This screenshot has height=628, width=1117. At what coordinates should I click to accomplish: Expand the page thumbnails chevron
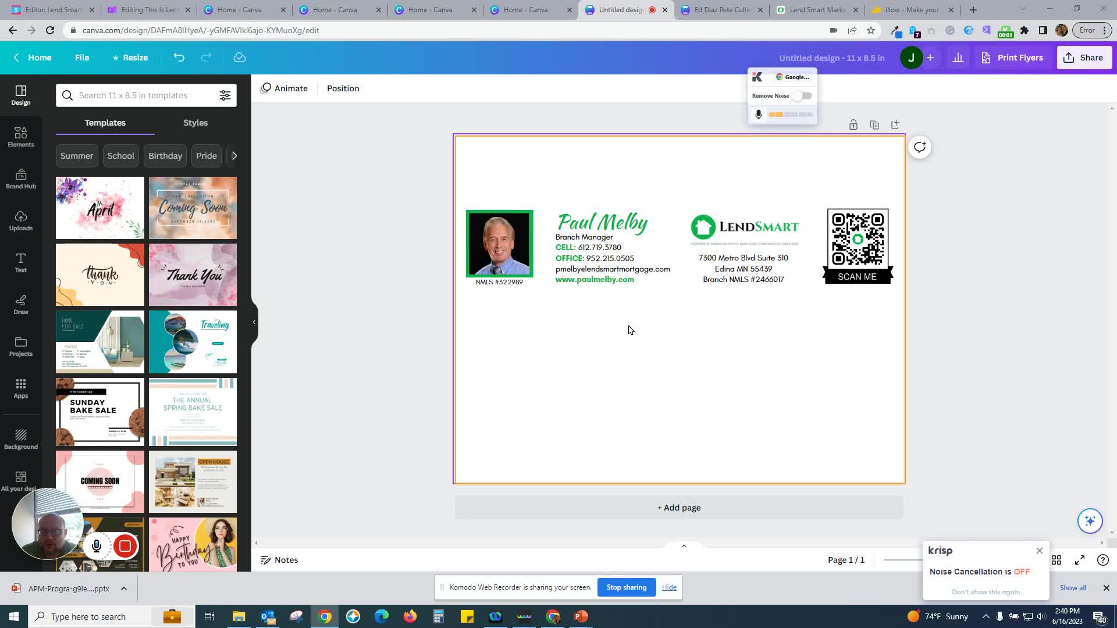684,546
